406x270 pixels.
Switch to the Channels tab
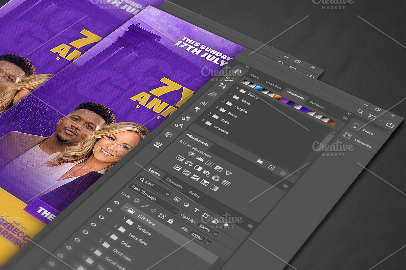coord(175,183)
